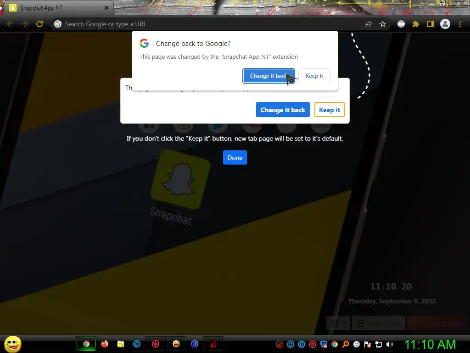Image resolution: width=470 pixels, height=353 pixels.
Task: Click "Keep it" in the "Change back to Google?" popup
Action: (x=314, y=76)
